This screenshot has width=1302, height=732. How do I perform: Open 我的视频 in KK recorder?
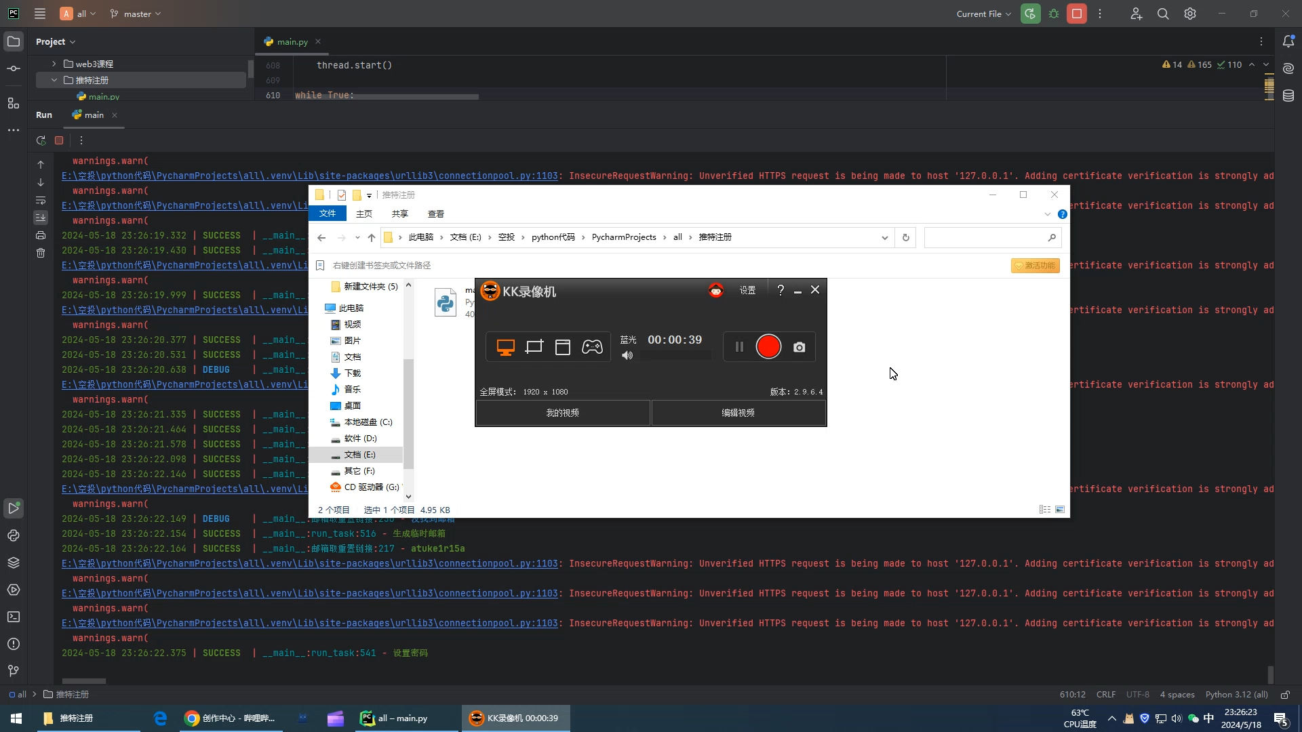tap(563, 413)
